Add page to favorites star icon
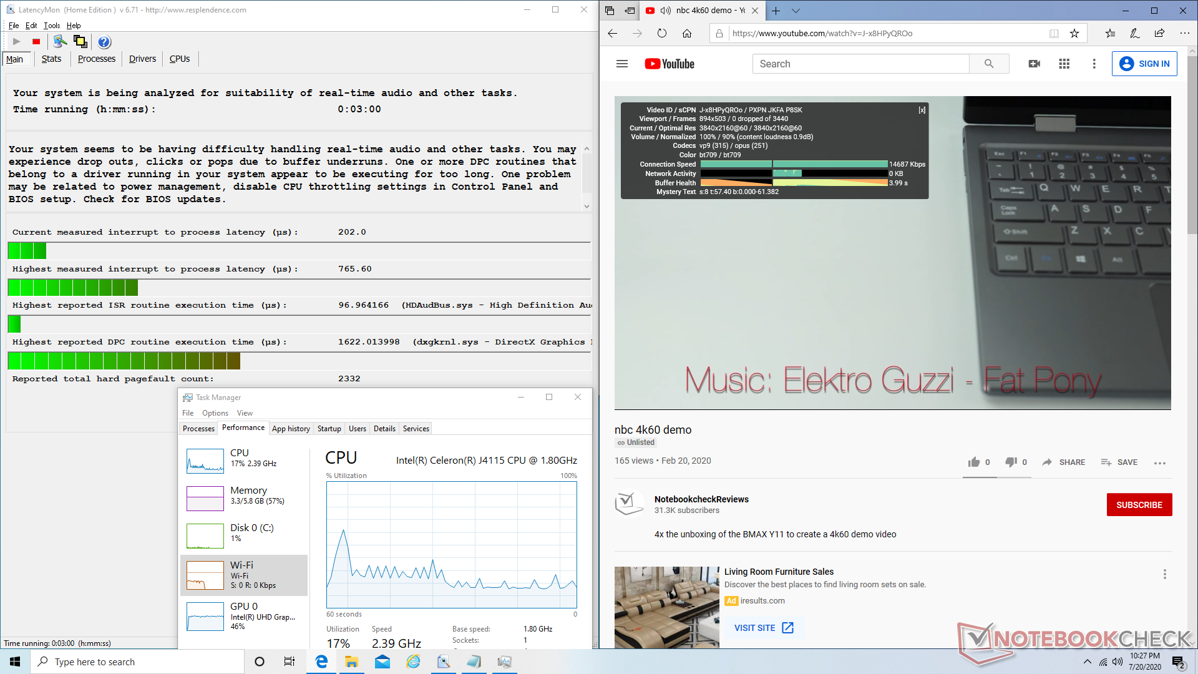The image size is (1198, 674). pos(1074,34)
